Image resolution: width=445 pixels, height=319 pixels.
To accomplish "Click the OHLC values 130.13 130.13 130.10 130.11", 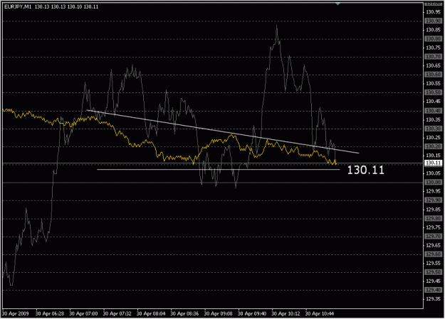I will tap(66, 6).
